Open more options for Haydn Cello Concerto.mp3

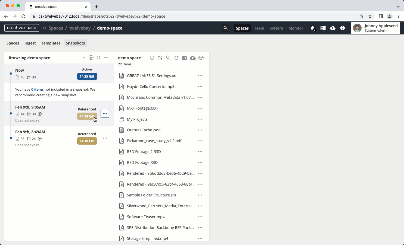pos(200,87)
